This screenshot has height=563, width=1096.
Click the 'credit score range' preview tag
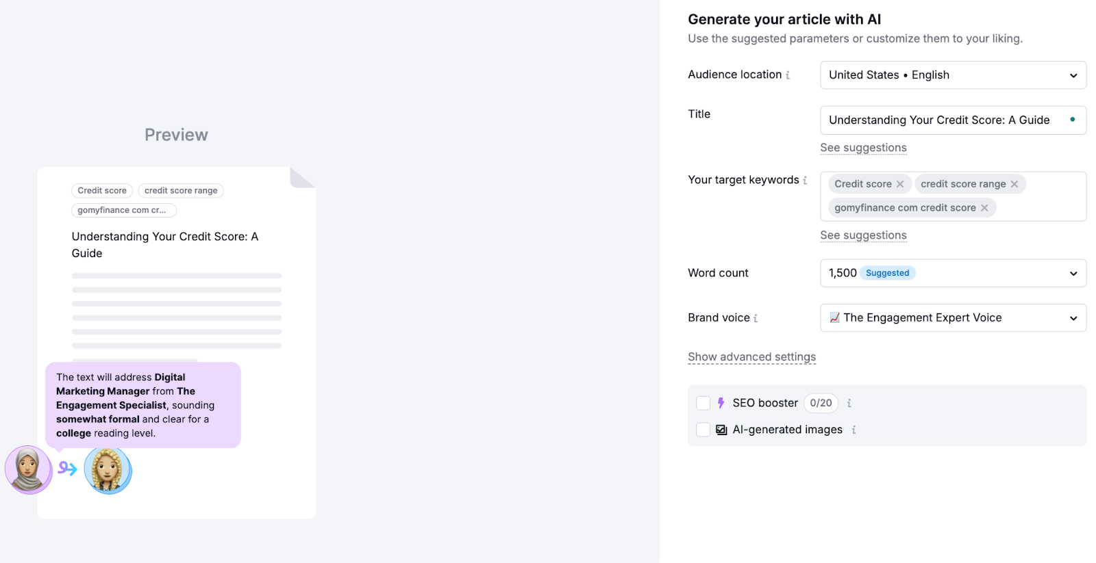coord(181,191)
